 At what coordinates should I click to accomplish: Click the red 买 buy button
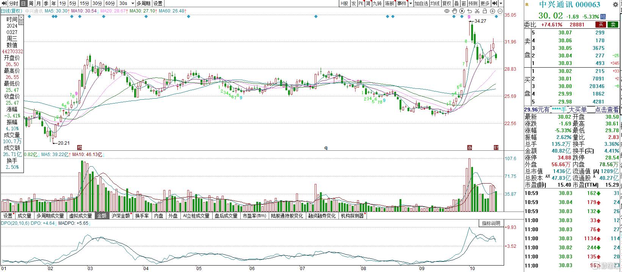coord(600,25)
